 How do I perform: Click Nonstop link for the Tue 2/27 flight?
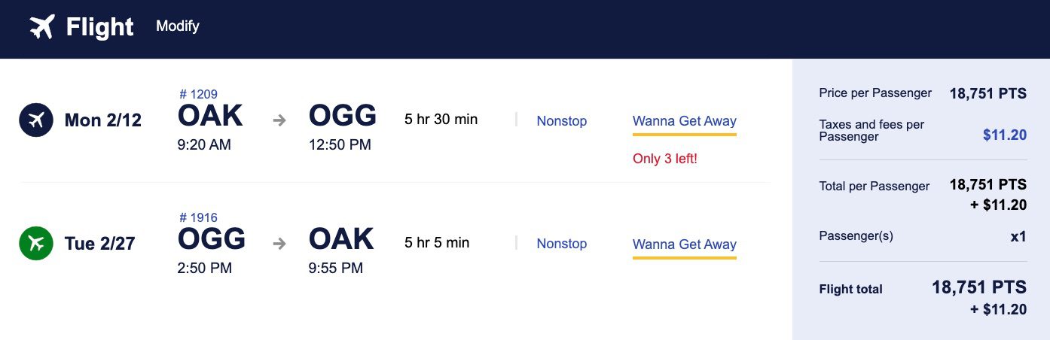562,244
